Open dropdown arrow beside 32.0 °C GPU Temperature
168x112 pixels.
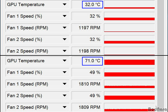pyautogui.click(x=65, y=5)
